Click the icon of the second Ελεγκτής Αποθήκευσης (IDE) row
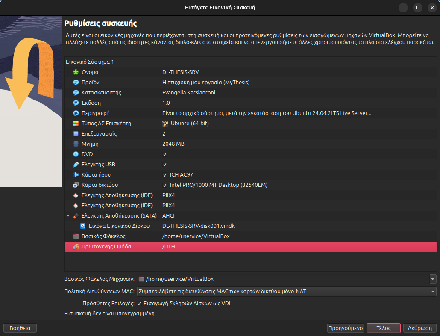 coord(76,206)
